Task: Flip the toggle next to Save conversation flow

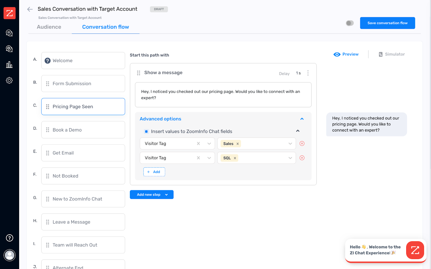Action: click(x=349, y=23)
